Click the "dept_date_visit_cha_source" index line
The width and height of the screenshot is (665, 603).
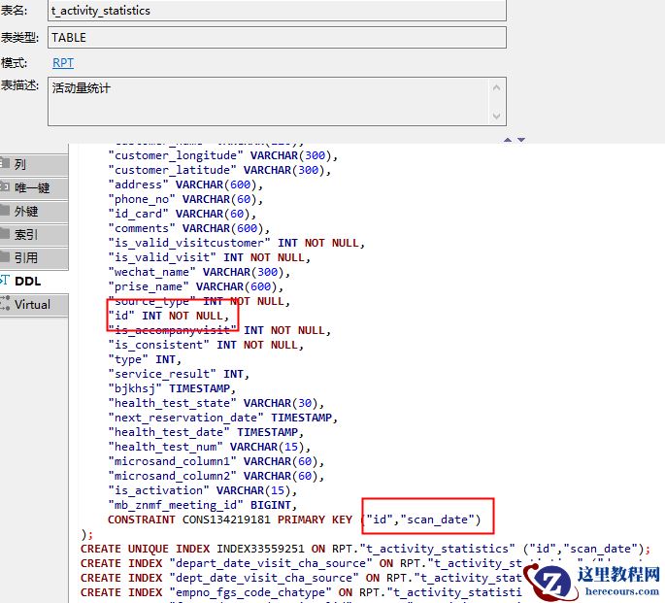click(x=301, y=578)
